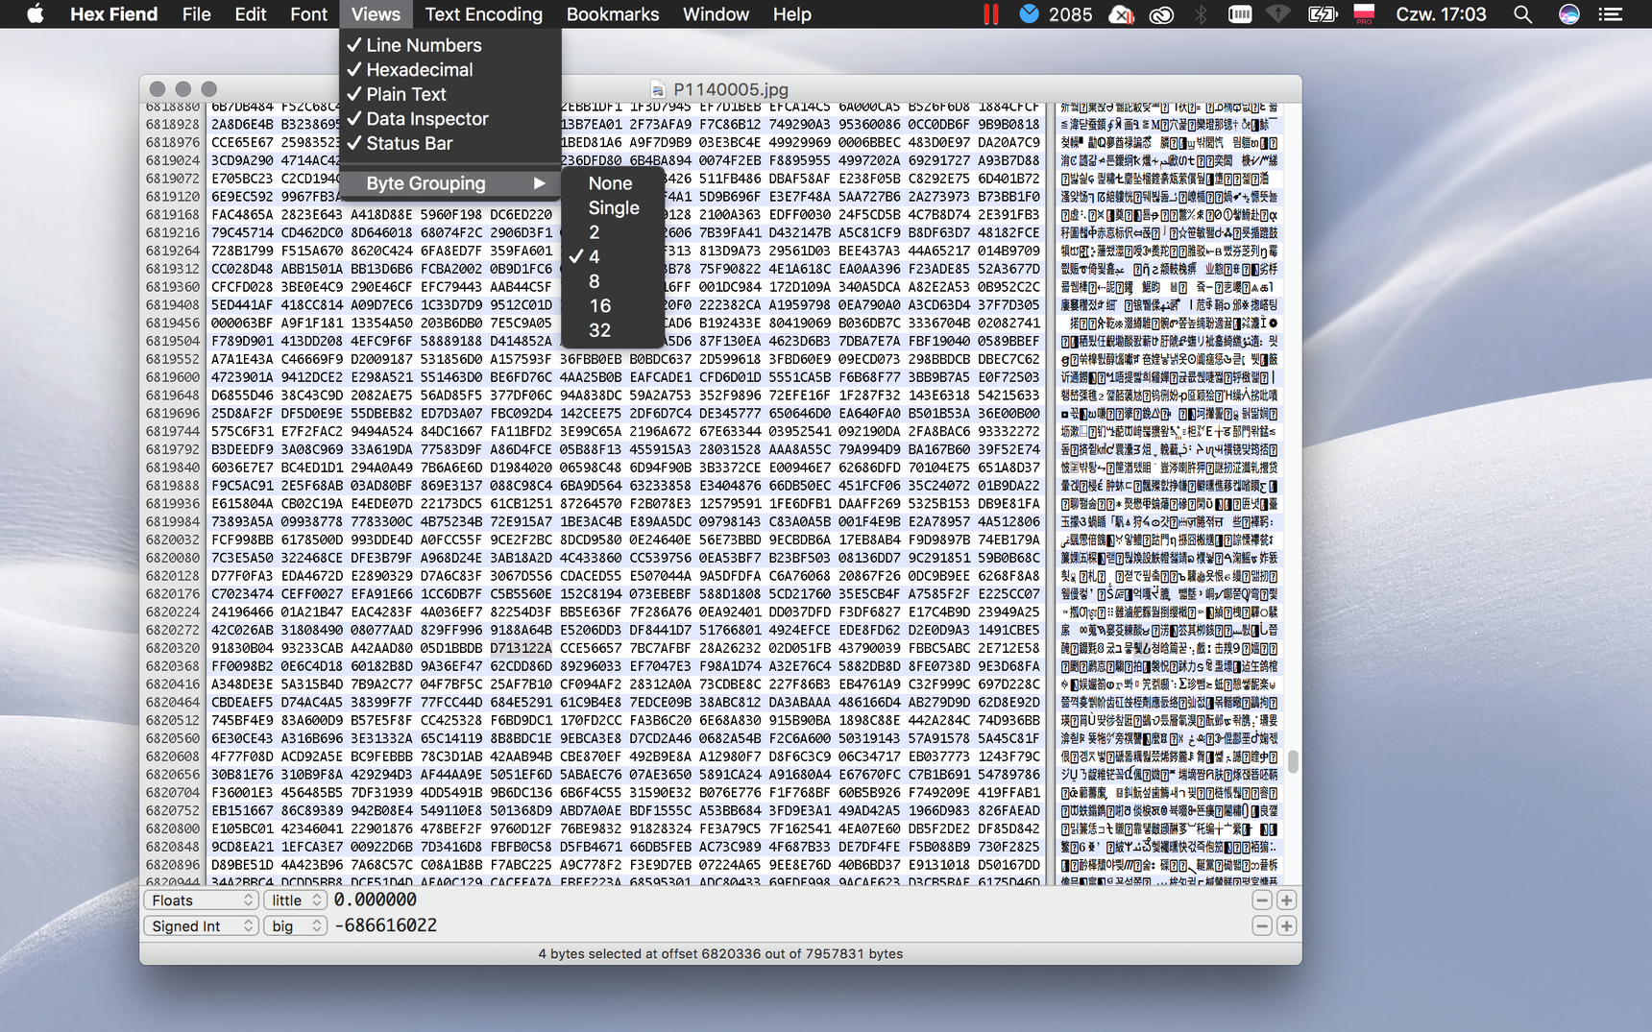The width and height of the screenshot is (1652, 1032).
Task: Open Siri from the menu bar
Action: pos(1568,14)
